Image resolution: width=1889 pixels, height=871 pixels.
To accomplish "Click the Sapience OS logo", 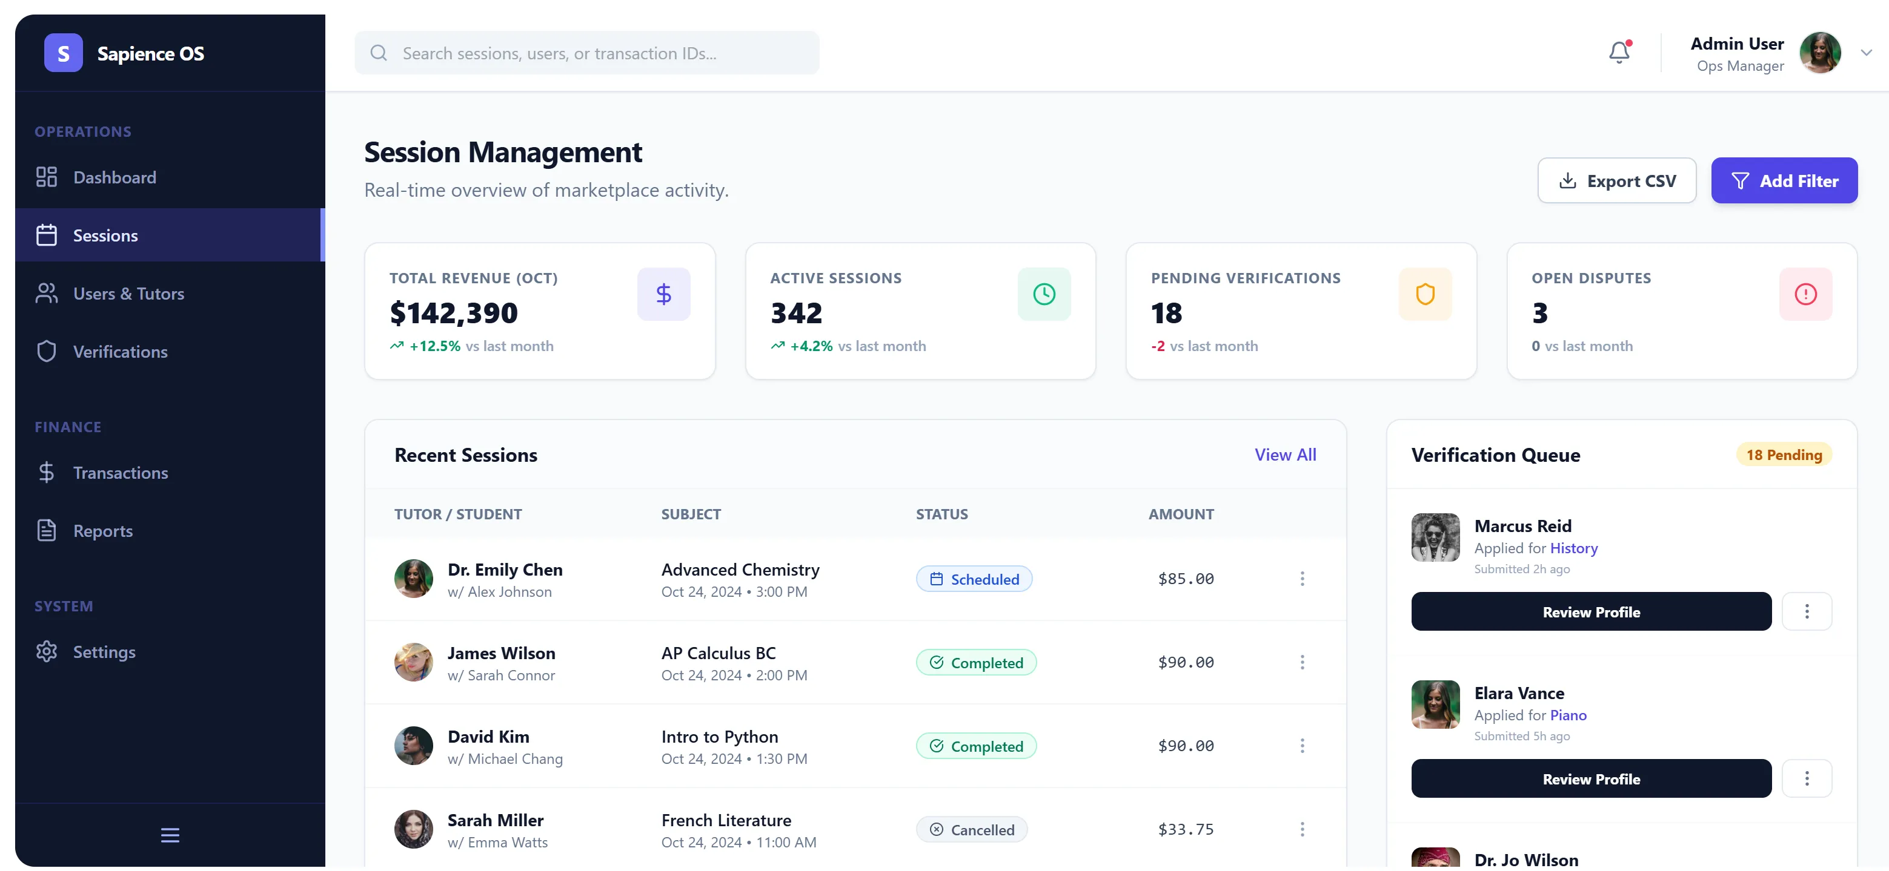I will 124,52.
